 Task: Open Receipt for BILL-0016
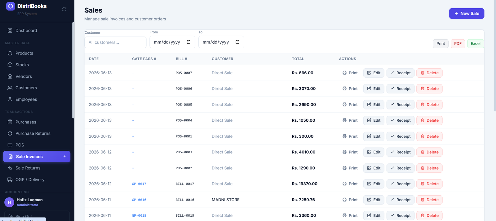coord(400,200)
